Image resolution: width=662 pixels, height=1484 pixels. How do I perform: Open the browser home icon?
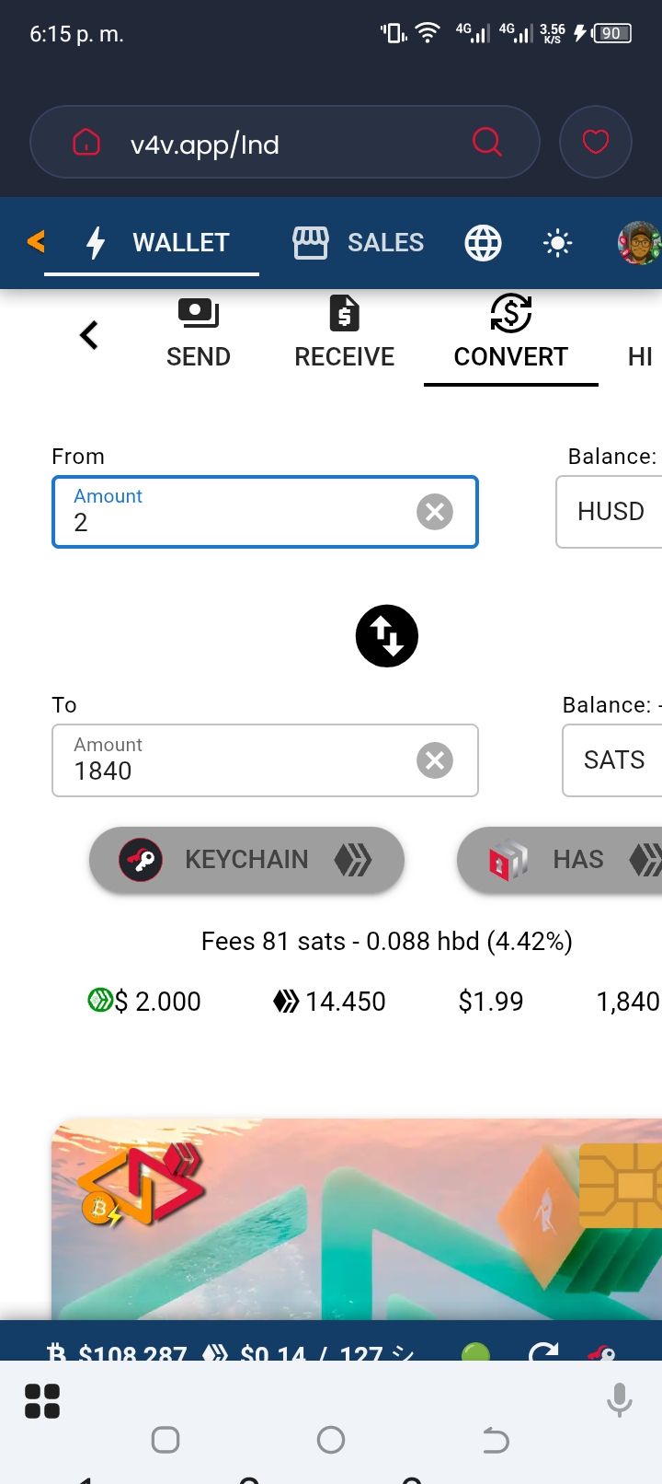click(86, 143)
